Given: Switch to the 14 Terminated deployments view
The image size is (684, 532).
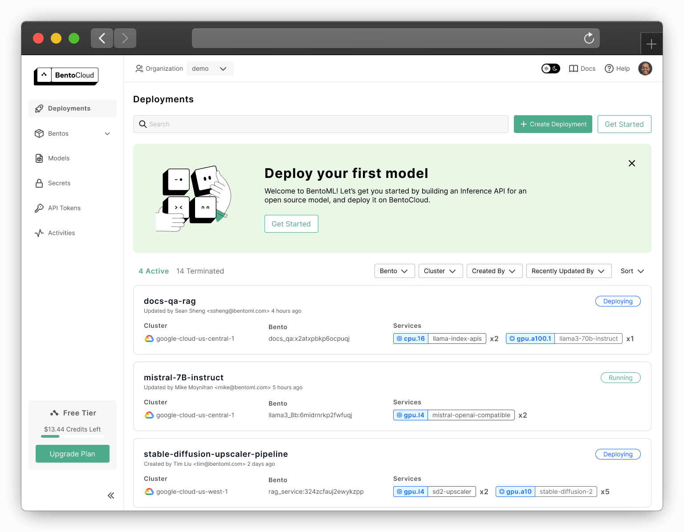Looking at the screenshot, I should (200, 271).
